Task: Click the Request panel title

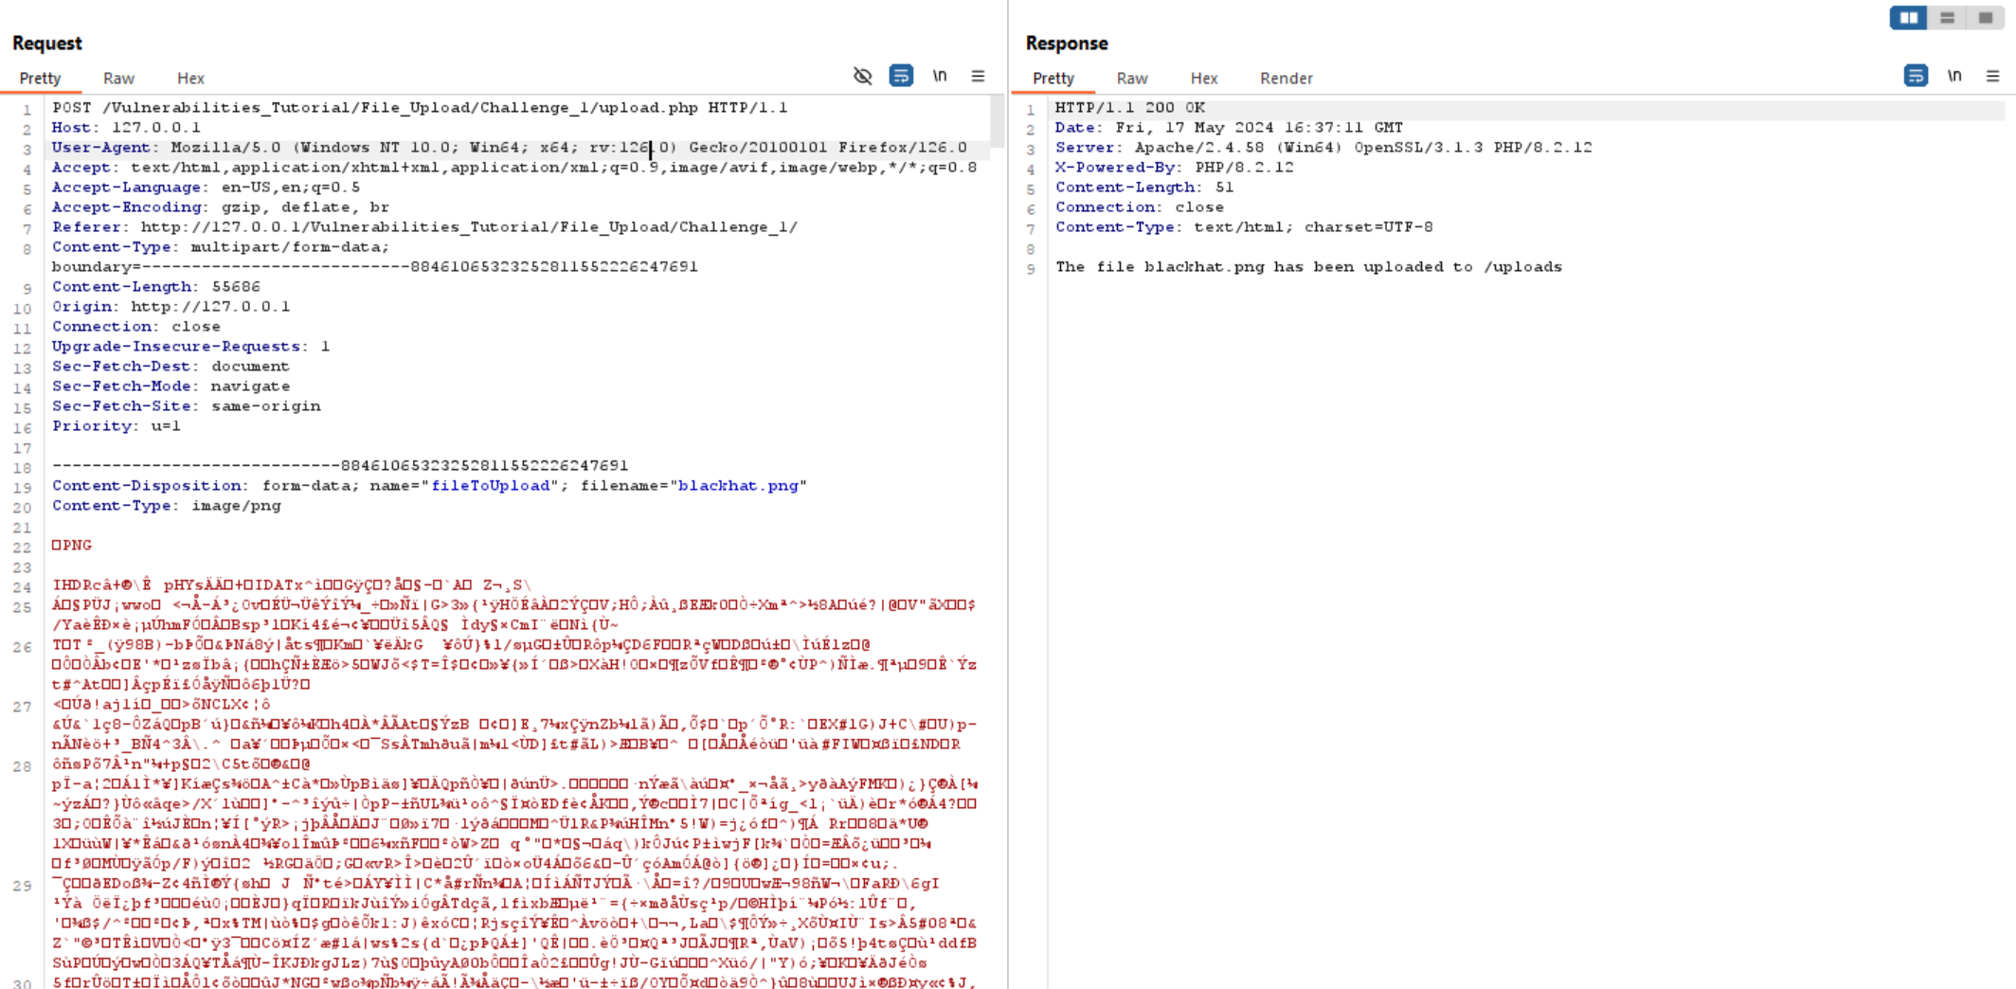Action: pyautogui.click(x=46, y=44)
